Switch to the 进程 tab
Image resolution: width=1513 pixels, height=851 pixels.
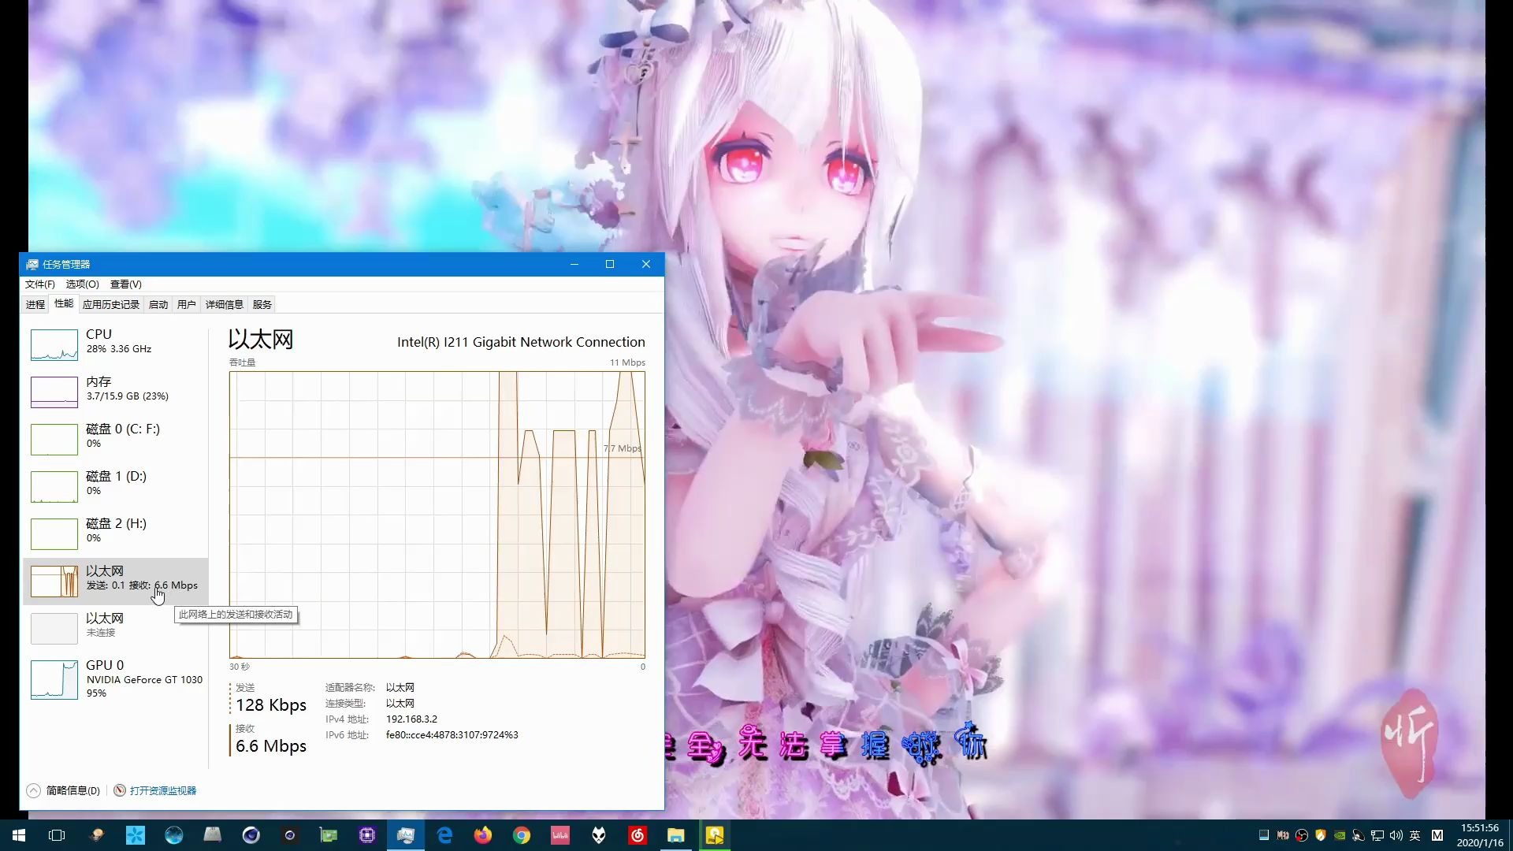coord(35,305)
